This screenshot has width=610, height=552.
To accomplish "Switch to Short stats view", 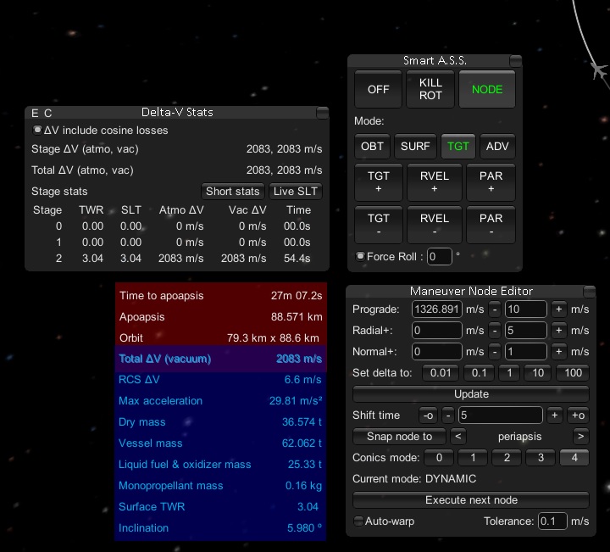I will (233, 191).
